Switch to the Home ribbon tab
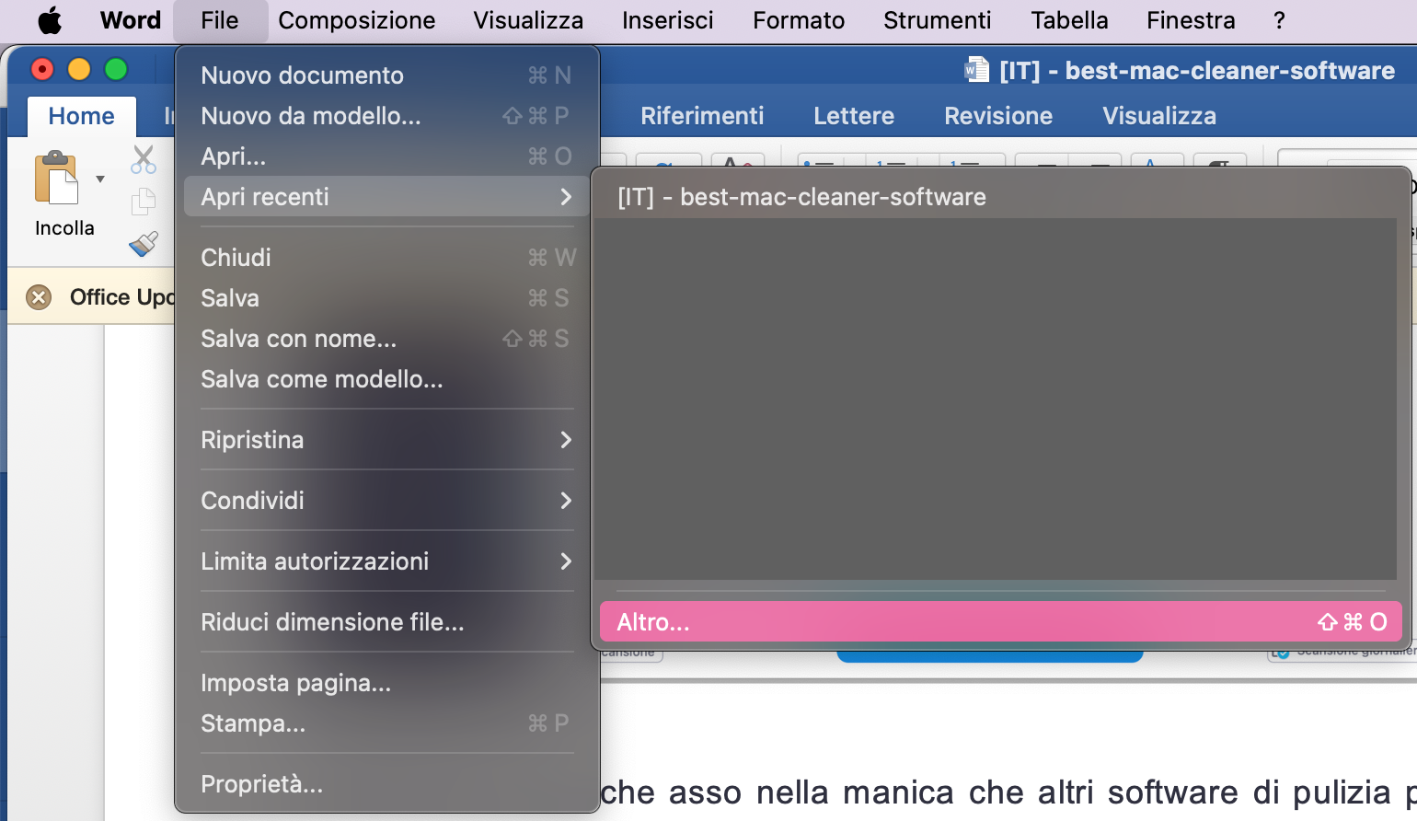The height and width of the screenshot is (821, 1417). tap(81, 116)
